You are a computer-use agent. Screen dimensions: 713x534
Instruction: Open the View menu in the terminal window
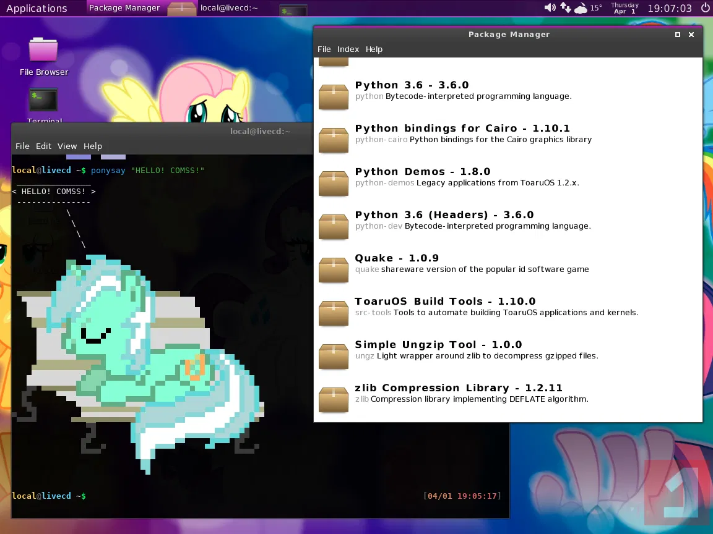(x=67, y=146)
